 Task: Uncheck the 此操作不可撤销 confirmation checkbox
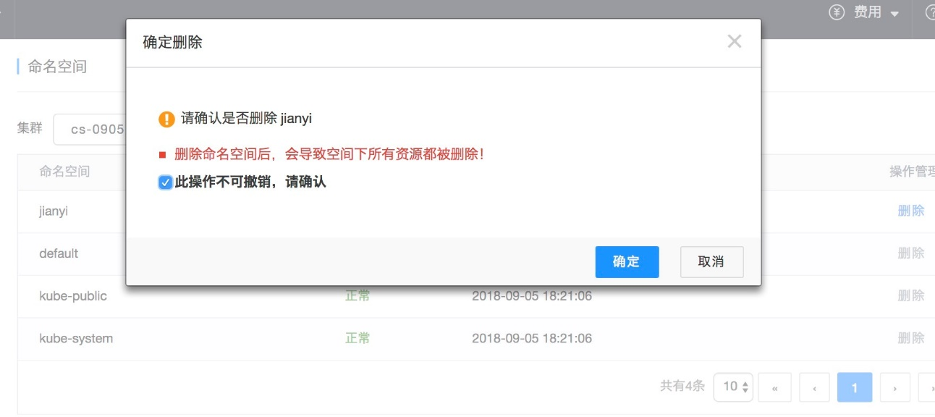coord(165,182)
